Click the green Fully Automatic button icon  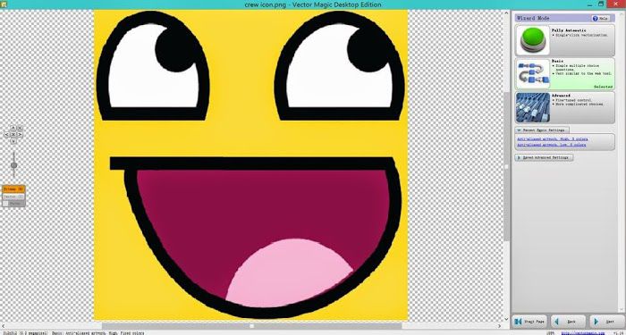(x=533, y=40)
